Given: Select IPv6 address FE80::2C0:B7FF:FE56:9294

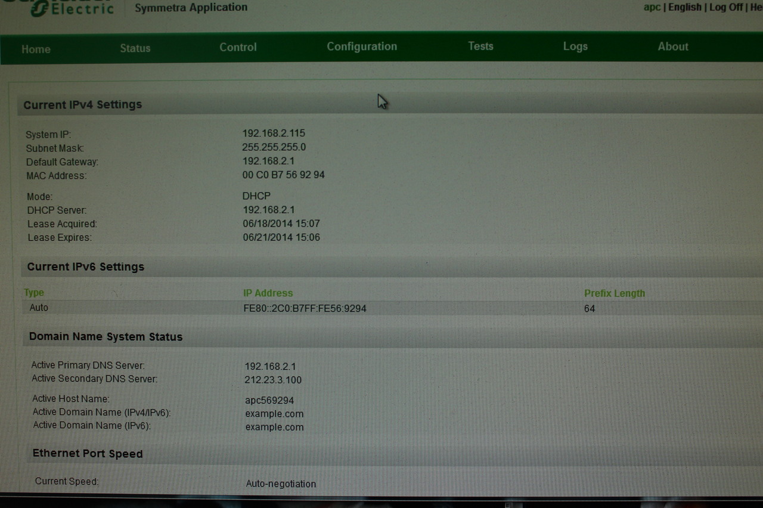Looking at the screenshot, I should pos(305,309).
